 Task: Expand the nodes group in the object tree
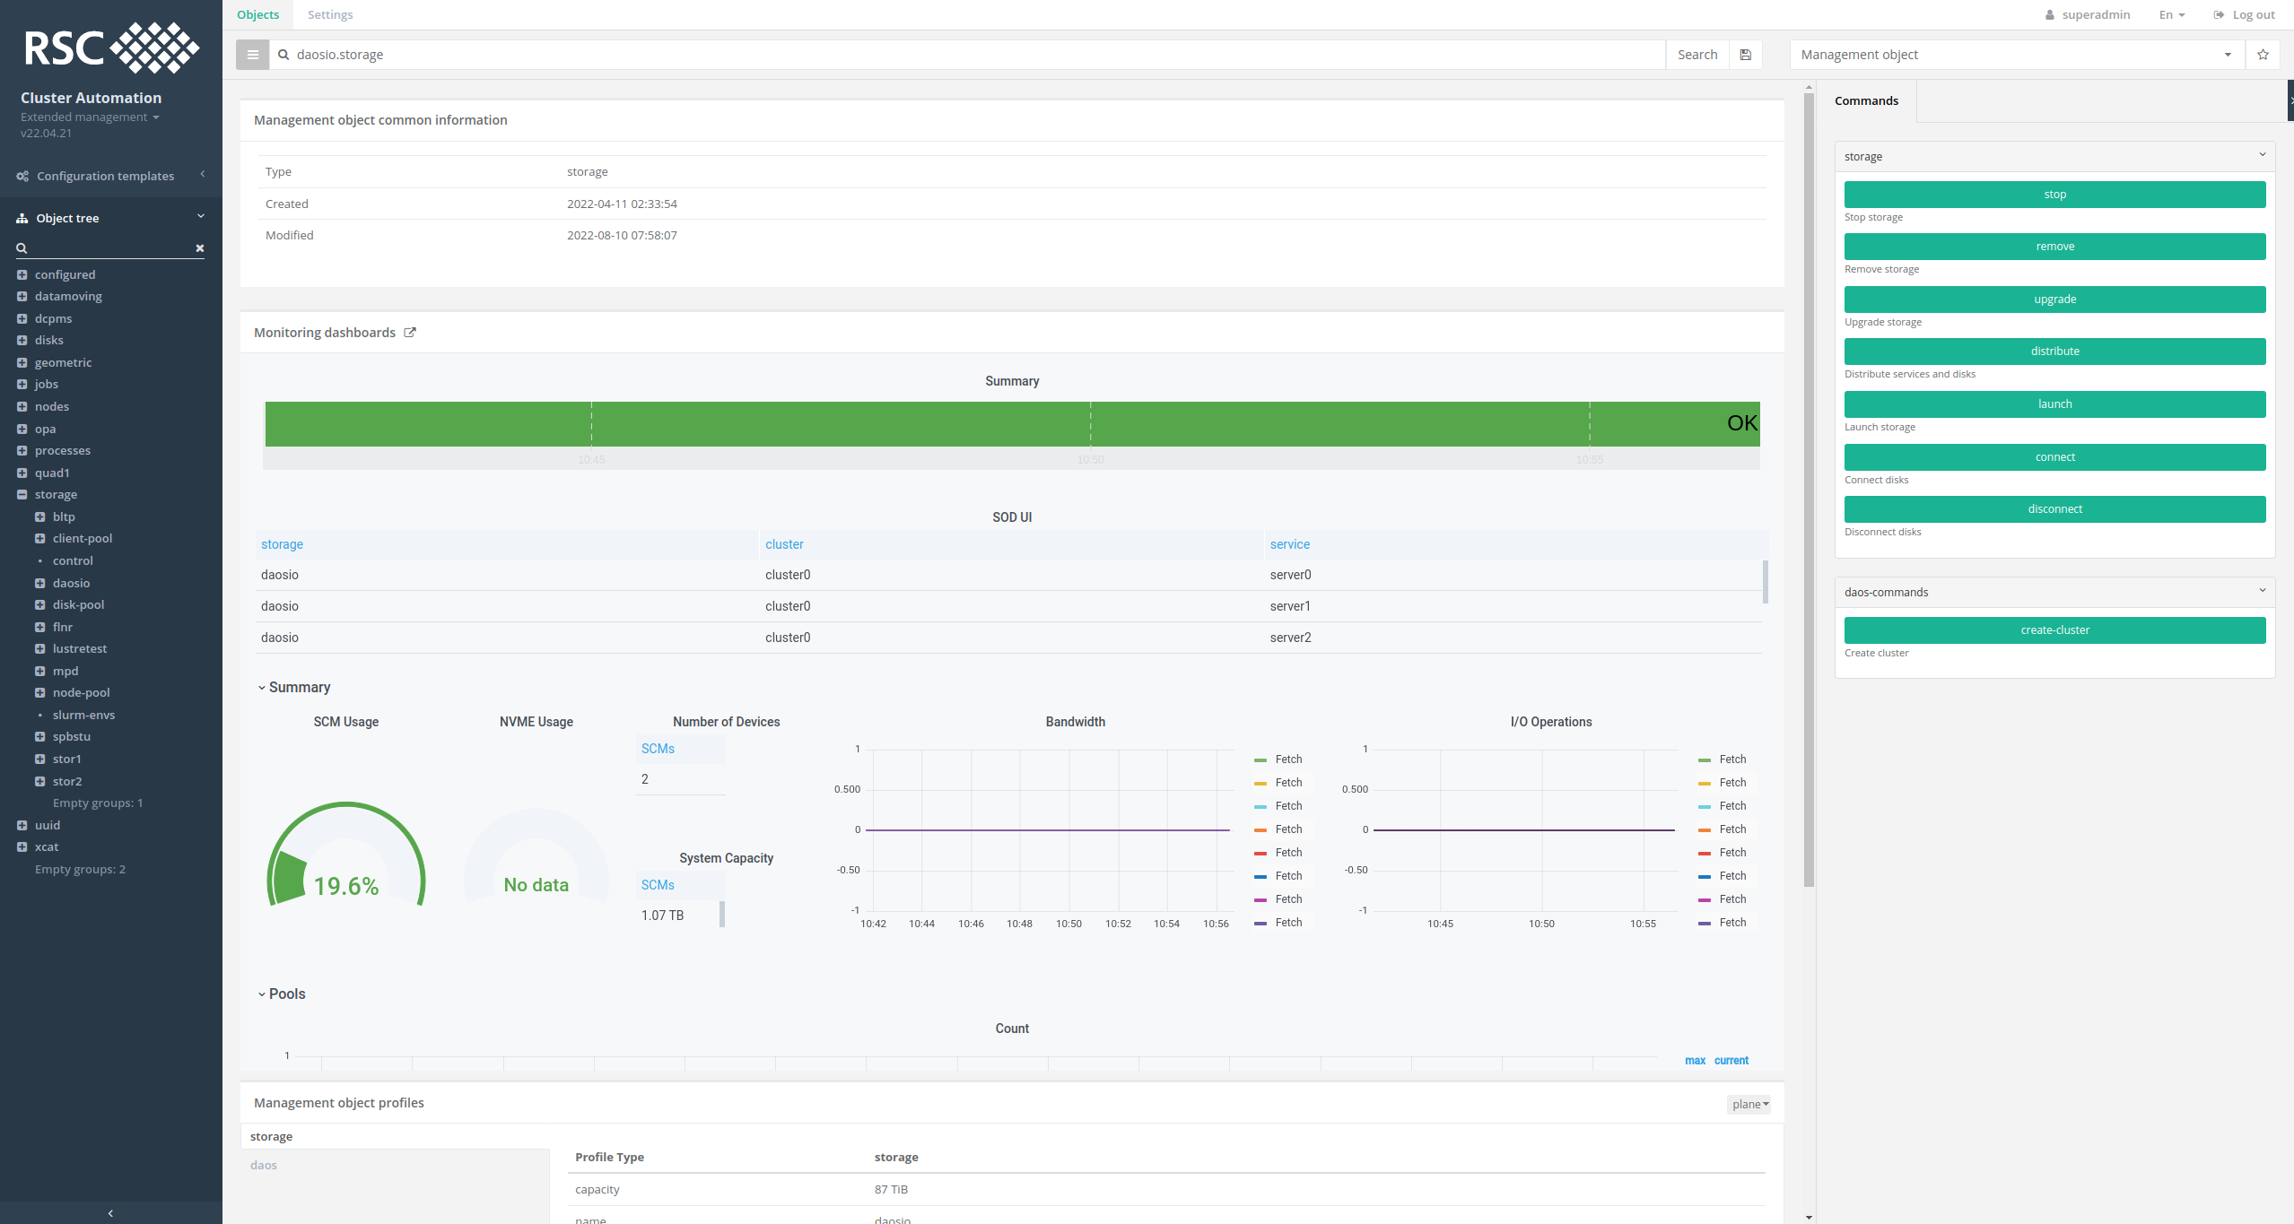tap(22, 406)
